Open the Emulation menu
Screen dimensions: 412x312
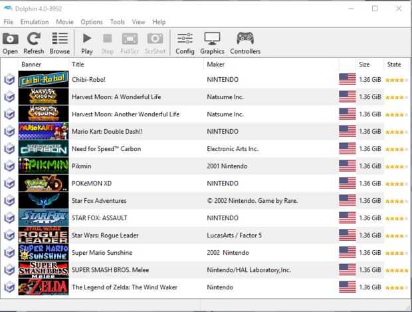pyautogui.click(x=35, y=22)
